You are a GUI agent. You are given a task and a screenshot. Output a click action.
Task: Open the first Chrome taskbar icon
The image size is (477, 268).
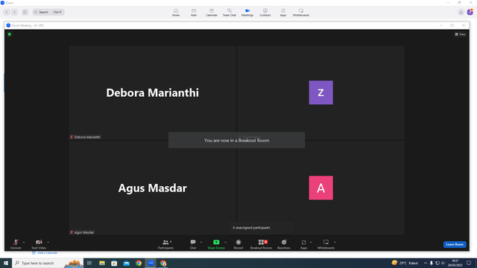pyautogui.click(x=139, y=263)
